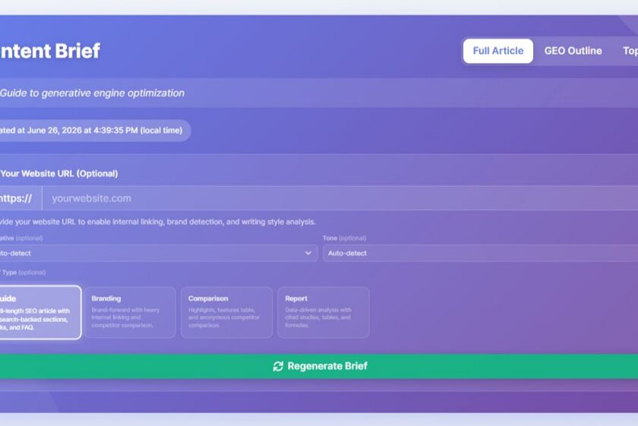Click the Your Website URL (Optional) label
Image resolution: width=638 pixels, height=426 pixels.
click(58, 174)
